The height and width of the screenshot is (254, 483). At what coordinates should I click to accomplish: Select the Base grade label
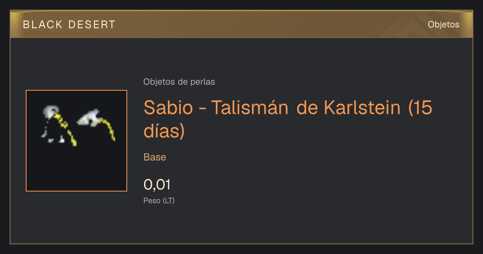pyautogui.click(x=155, y=157)
